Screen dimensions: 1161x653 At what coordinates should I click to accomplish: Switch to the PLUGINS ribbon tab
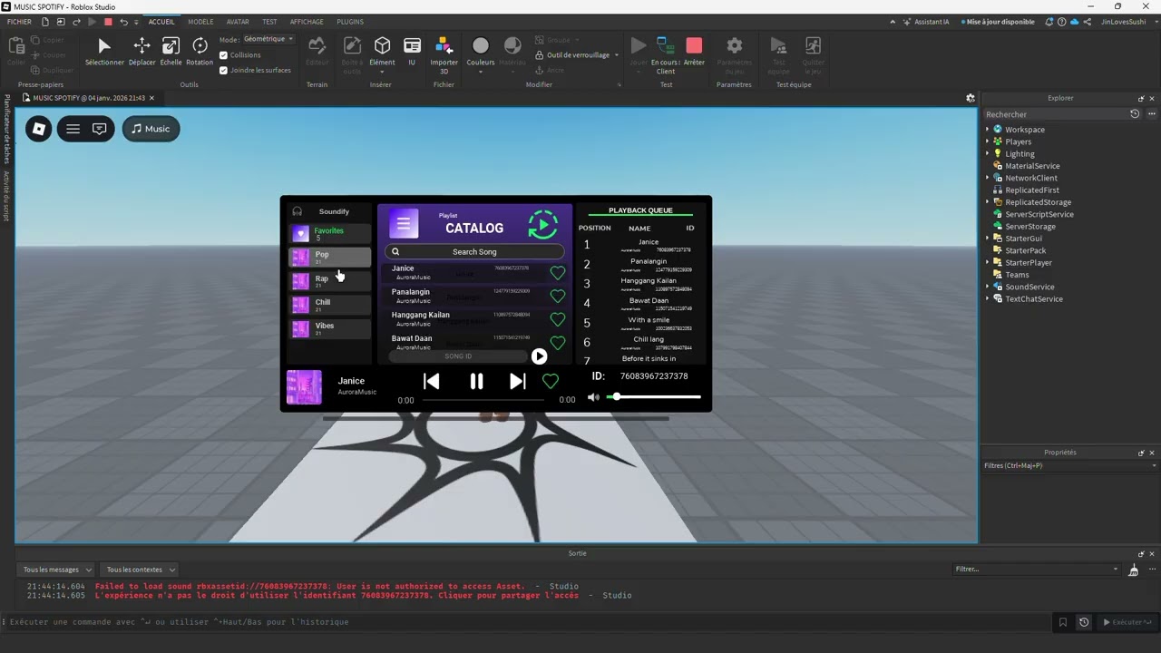click(x=350, y=22)
